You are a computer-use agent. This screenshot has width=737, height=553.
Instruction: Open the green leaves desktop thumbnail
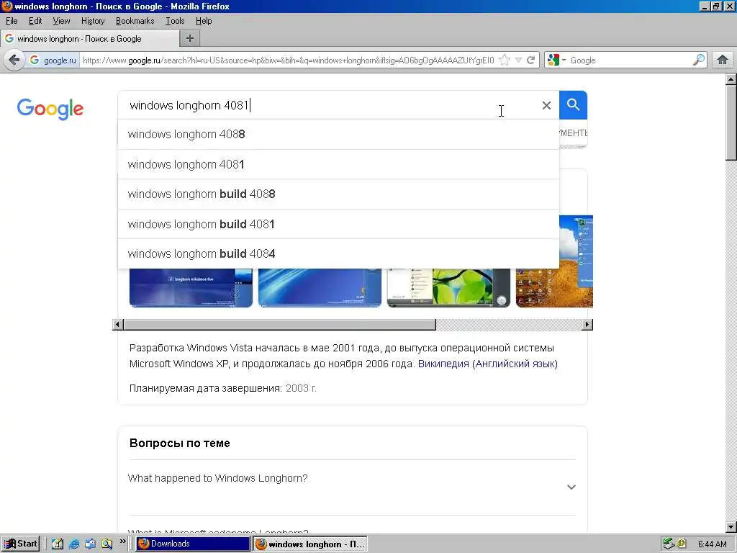pyautogui.click(x=448, y=288)
